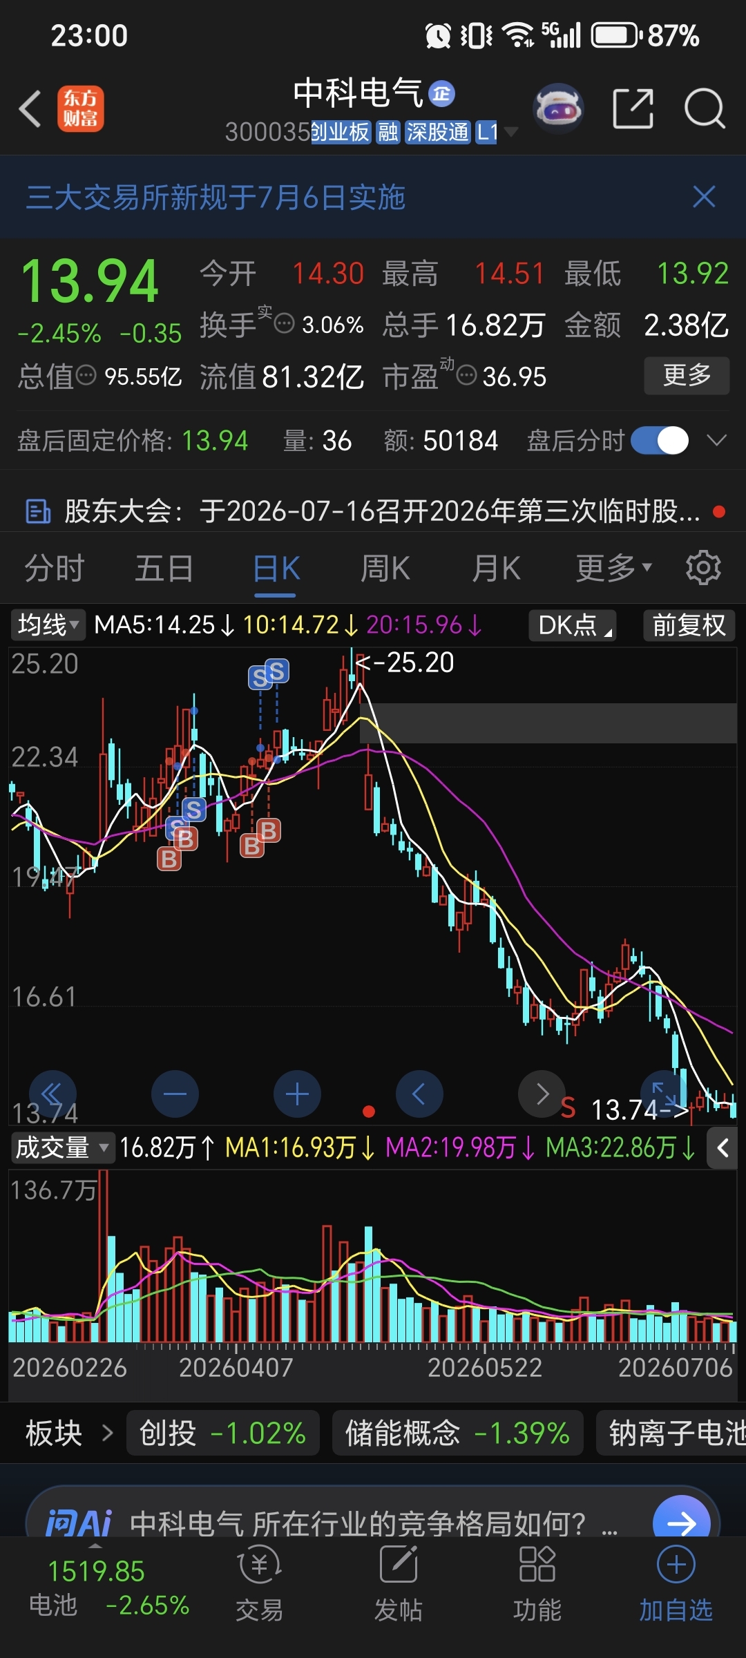
Task: Move chart cursor right one bar
Action: (542, 1094)
